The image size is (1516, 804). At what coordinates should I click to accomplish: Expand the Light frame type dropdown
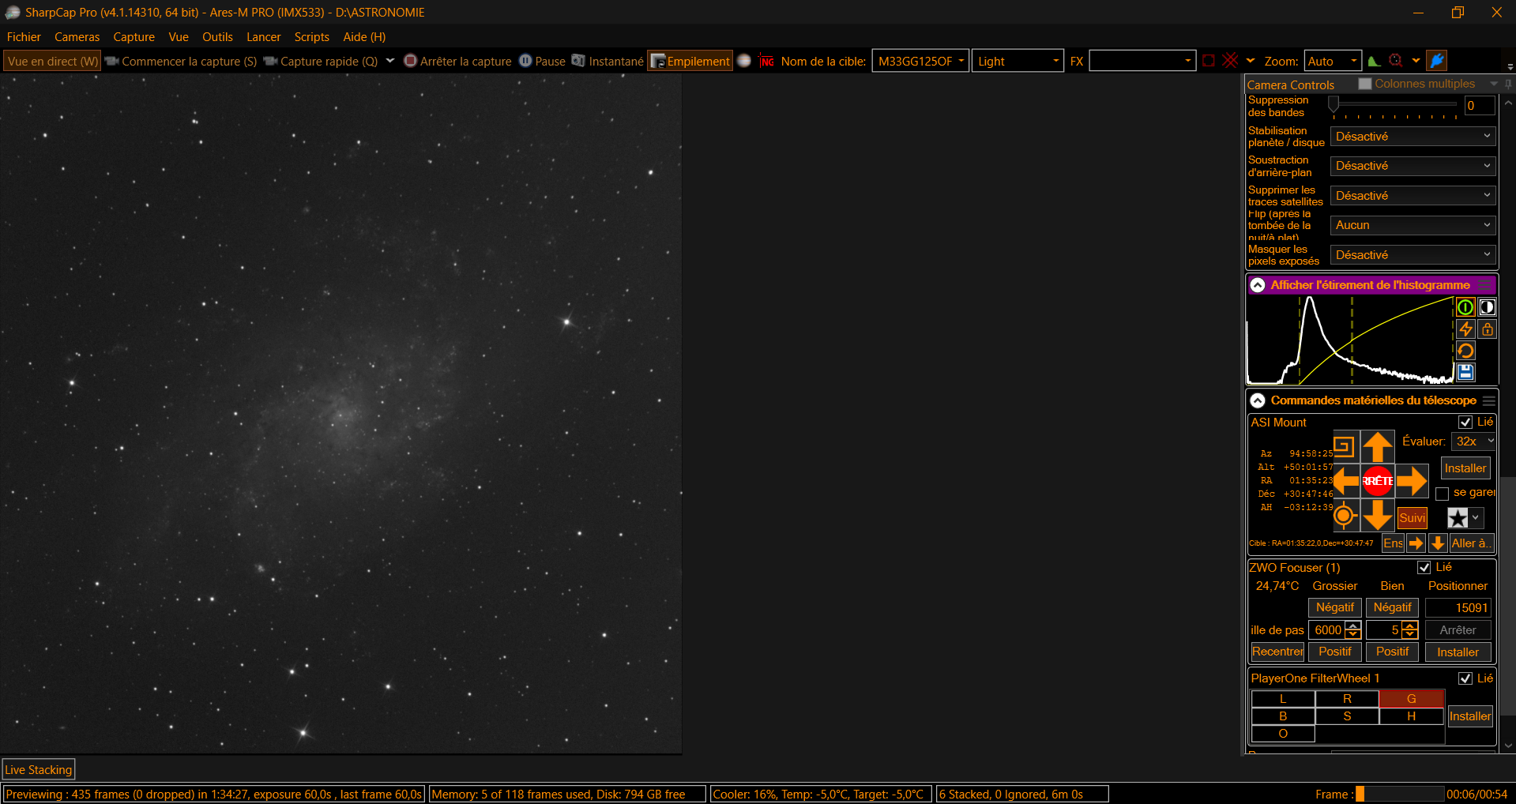(x=1018, y=61)
